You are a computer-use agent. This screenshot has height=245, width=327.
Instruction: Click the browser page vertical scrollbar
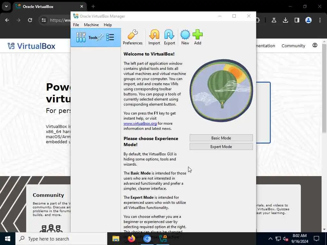click(x=324, y=88)
